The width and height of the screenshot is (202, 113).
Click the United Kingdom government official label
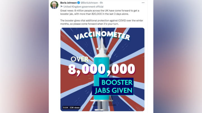pos(83,7)
